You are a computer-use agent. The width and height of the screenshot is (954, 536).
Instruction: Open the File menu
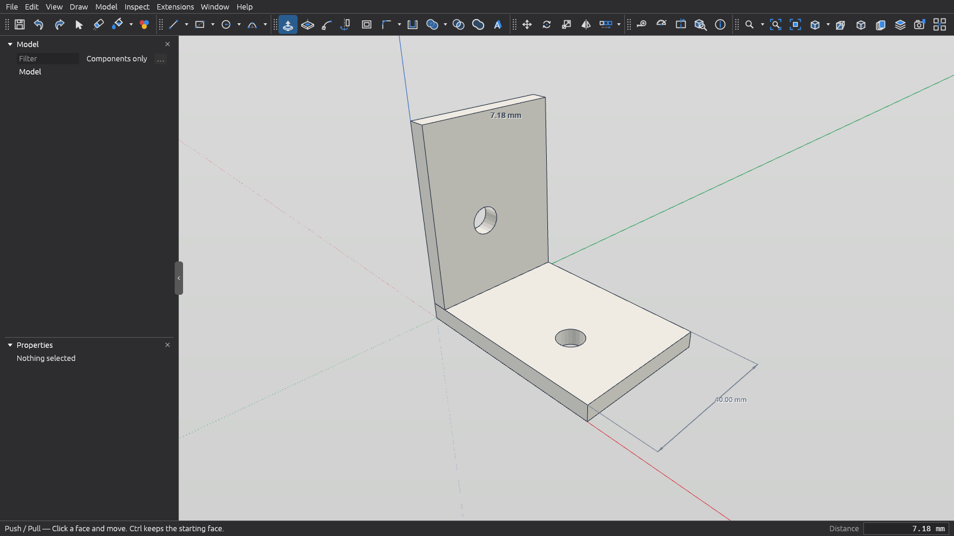point(12,7)
